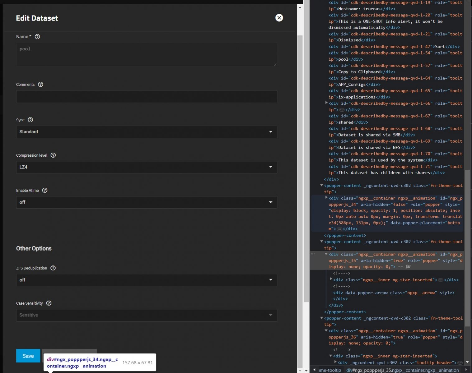The height and width of the screenshot is (373, 472).
Task: Click the Name text area containing pool
Action: click(x=147, y=54)
